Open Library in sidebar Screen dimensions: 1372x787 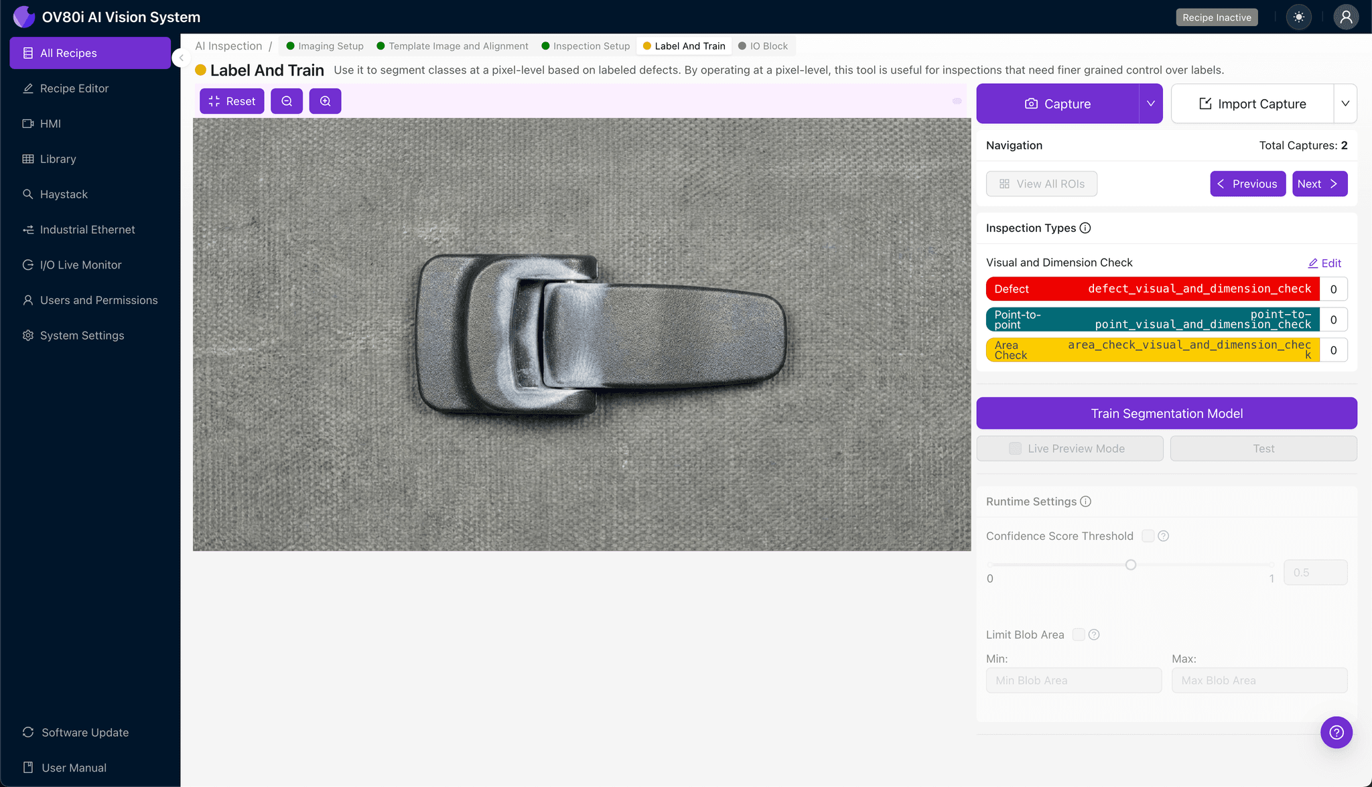(90, 159)
